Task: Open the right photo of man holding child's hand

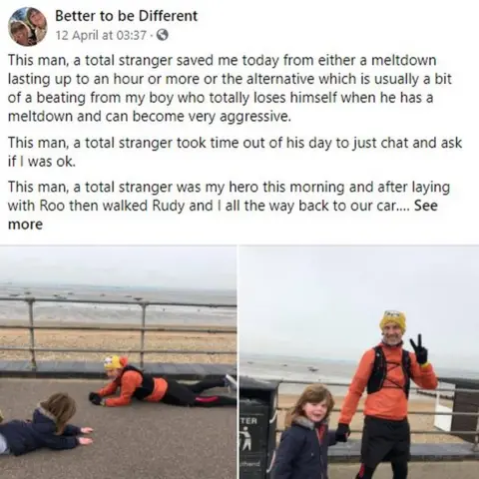Action: coord(359,362)
